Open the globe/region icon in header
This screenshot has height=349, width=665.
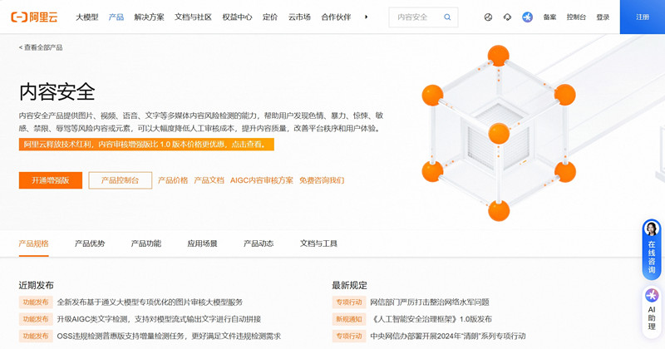point(488,17)
